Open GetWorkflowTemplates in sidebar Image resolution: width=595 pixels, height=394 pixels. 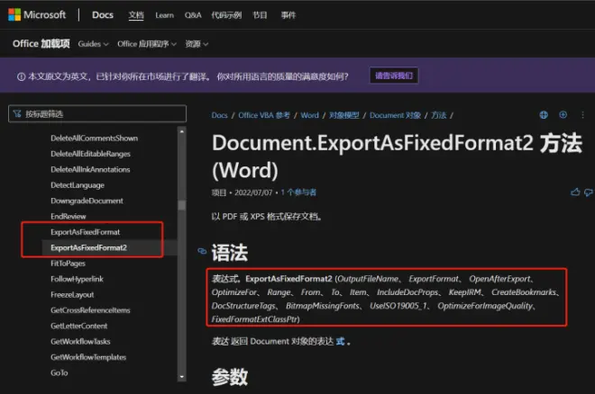(88, 357)
